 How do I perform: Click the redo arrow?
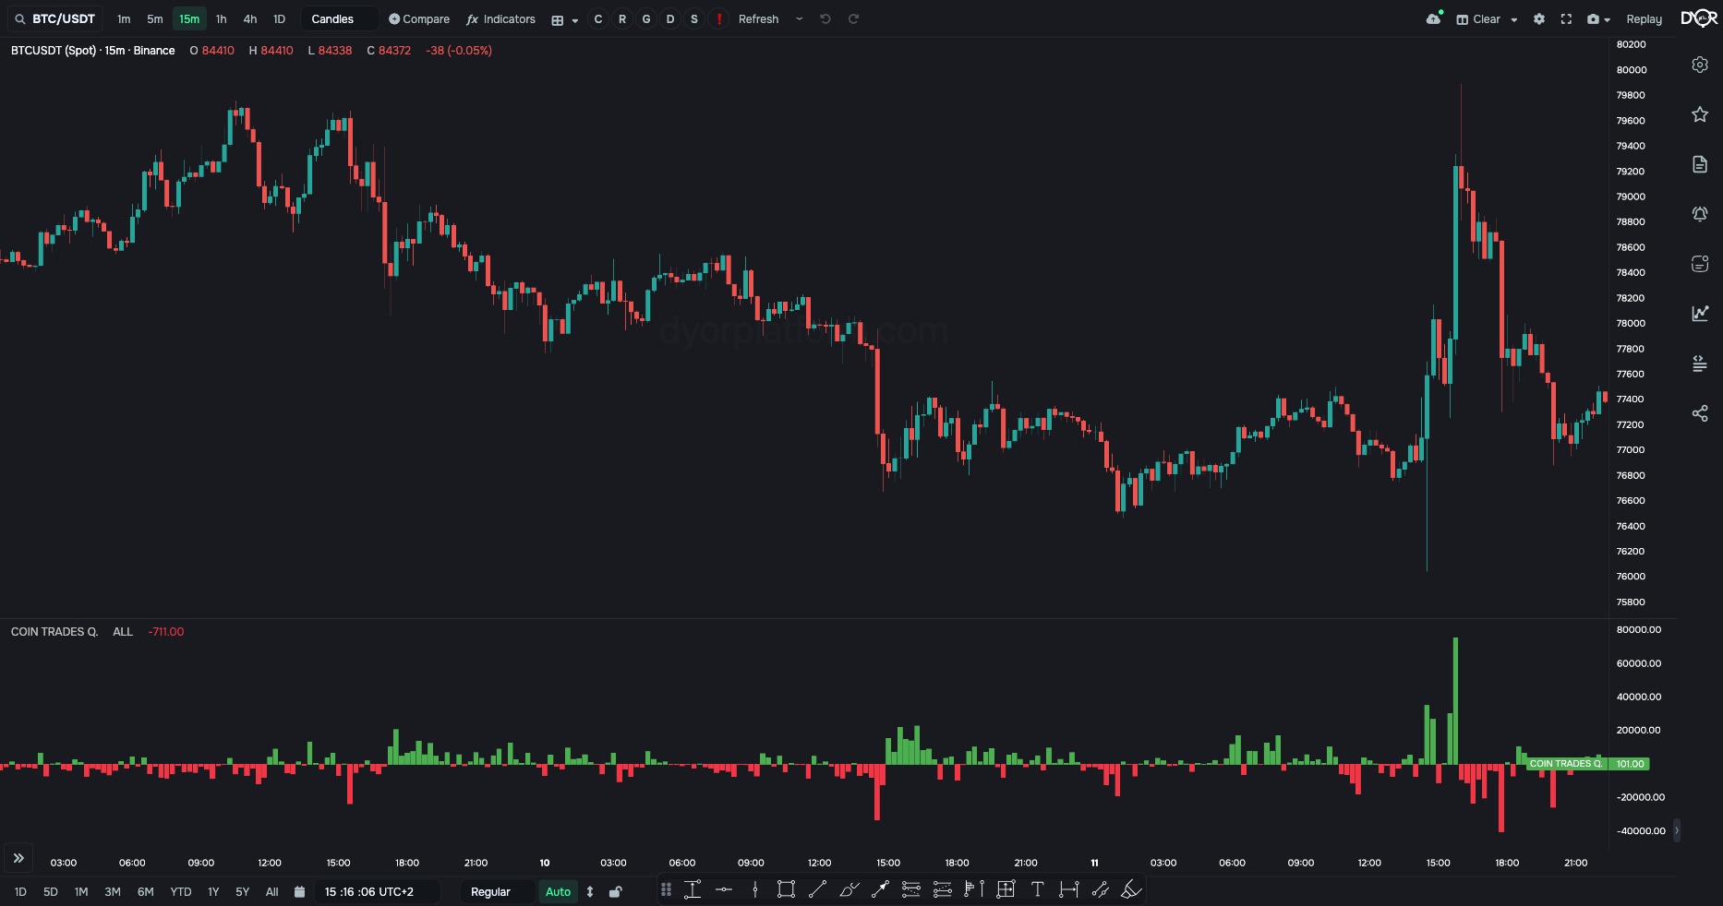854,19
